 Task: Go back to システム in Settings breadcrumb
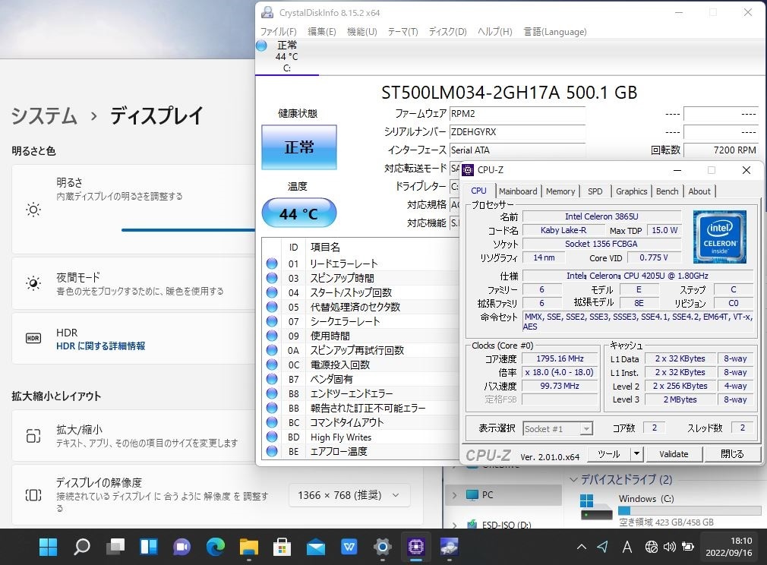click(44, 116)
